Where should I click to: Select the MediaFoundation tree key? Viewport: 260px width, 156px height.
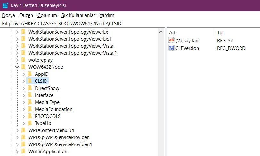click(x=53, y=109)
